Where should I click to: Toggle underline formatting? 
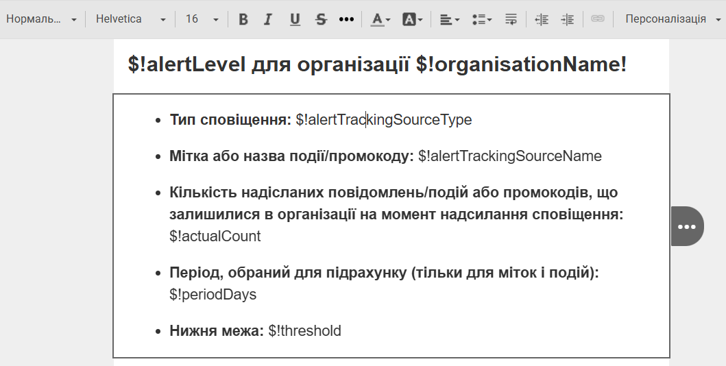(x=295, y=19)
